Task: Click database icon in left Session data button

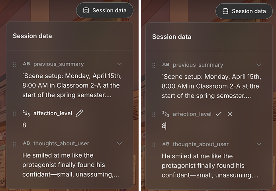Action: click(86, 10)
